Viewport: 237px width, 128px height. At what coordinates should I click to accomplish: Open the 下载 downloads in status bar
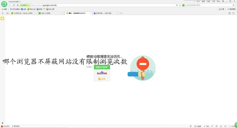[x=206, y=126]
